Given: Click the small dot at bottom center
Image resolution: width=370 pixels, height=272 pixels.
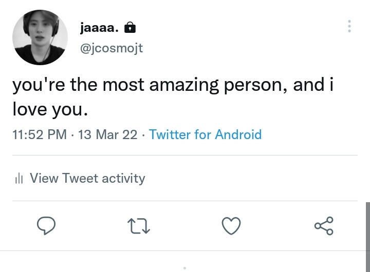Looking at the screenshot, I should pyautogui.click(x=184, y=267).
